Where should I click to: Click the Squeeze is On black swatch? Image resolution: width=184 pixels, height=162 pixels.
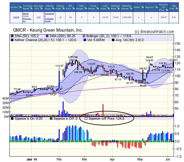pos(12,118)
